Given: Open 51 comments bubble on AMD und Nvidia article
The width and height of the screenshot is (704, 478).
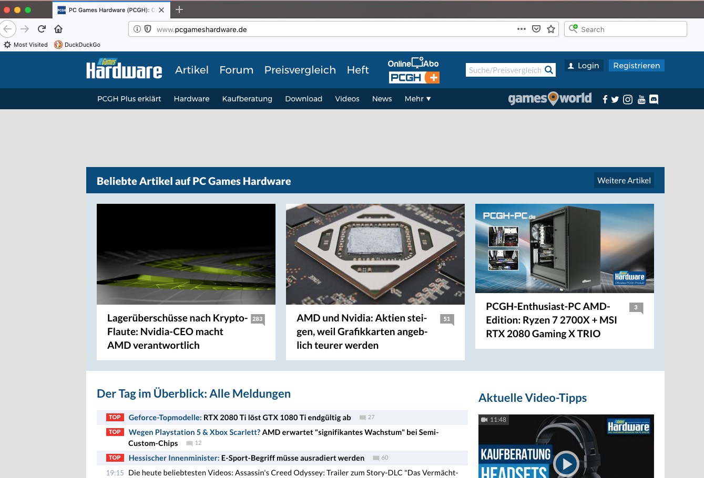Looking at the screenshot, I should 447,319.
